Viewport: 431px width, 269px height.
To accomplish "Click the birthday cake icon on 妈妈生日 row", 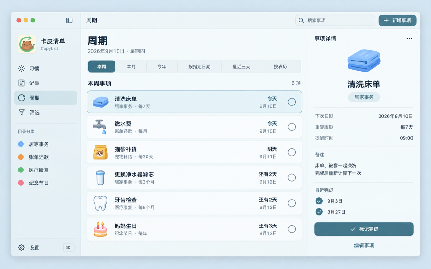I will [x=100, y=229].
